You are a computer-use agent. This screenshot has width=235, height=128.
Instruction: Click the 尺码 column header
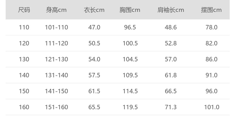24,10
